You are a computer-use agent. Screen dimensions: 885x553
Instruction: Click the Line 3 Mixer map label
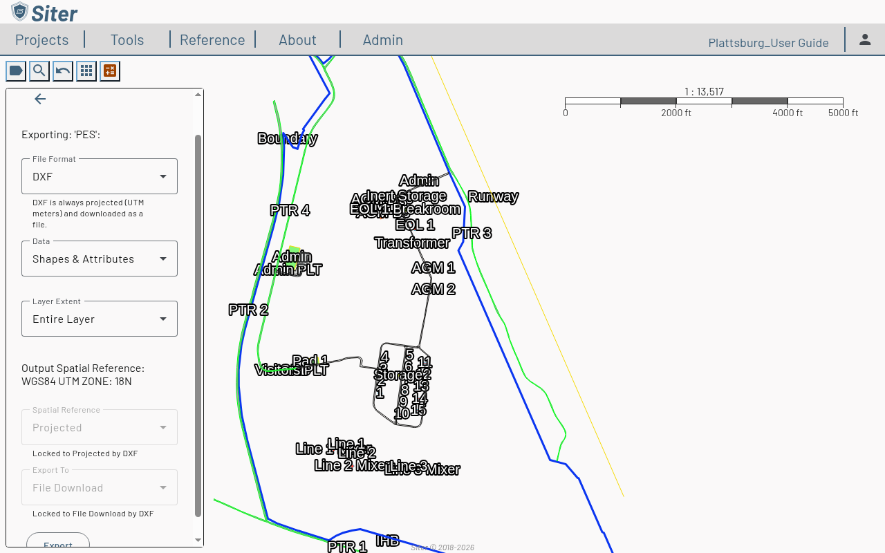[x=422, y=469]
